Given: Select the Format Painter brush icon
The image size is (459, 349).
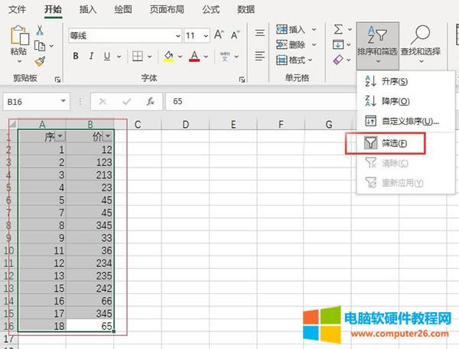Looking at the screenshot, I should coord(40,61).
